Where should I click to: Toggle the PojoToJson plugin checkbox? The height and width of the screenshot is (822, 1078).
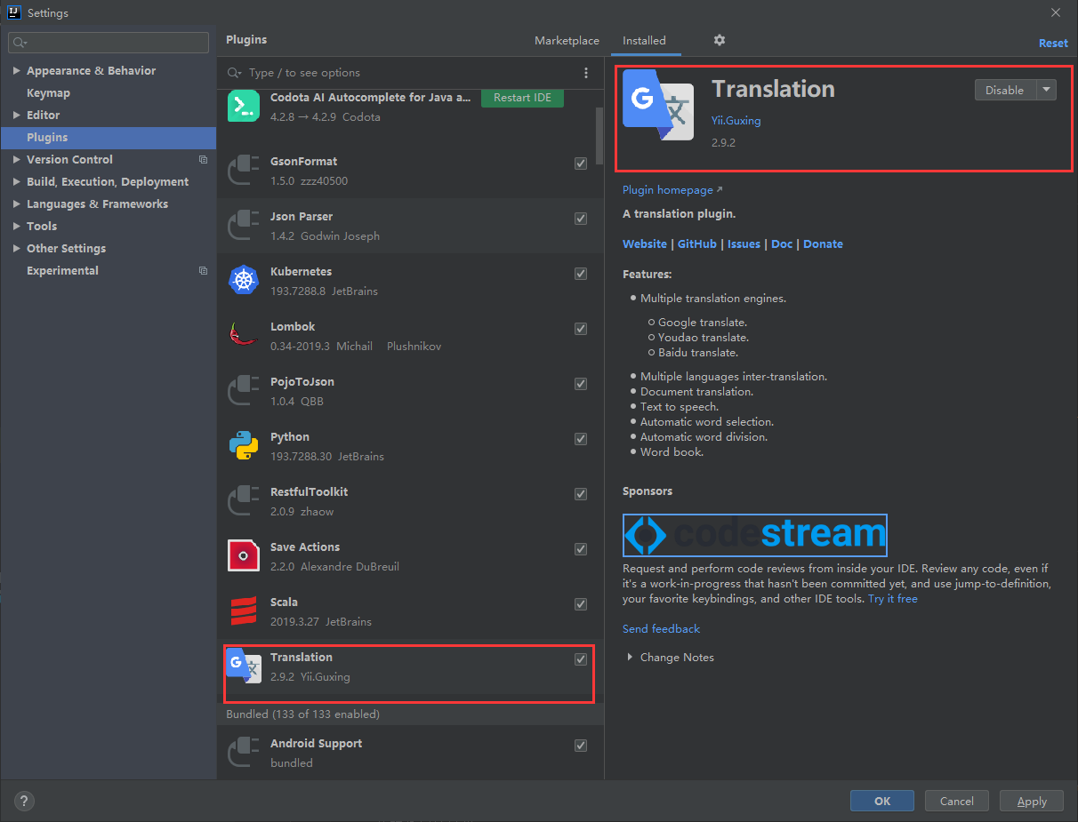point(581,384)
